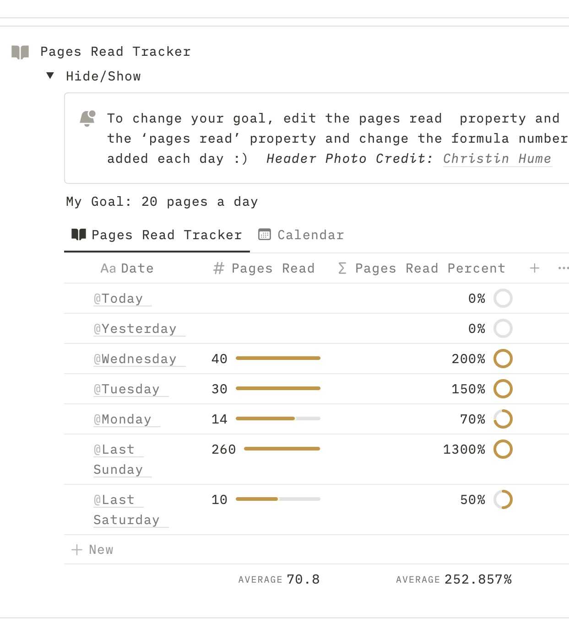Click the # icon on the Pages Read column

coord(218,268)
